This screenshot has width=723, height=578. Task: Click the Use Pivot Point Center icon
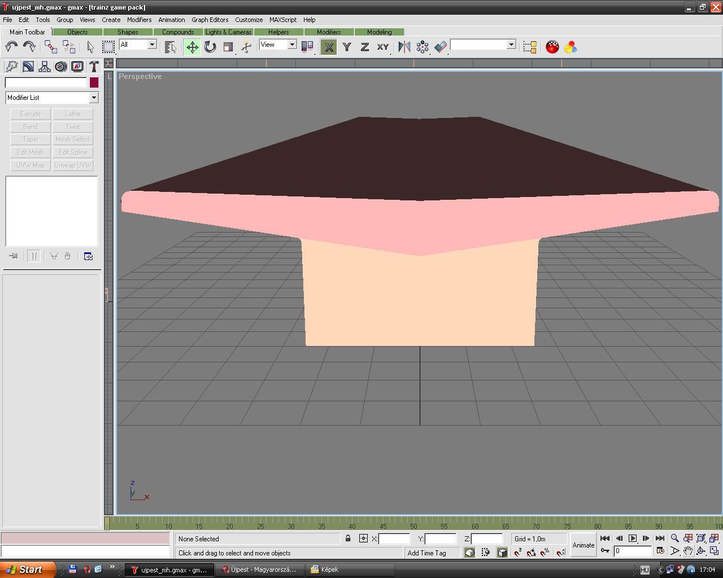(x=307, y=47)
